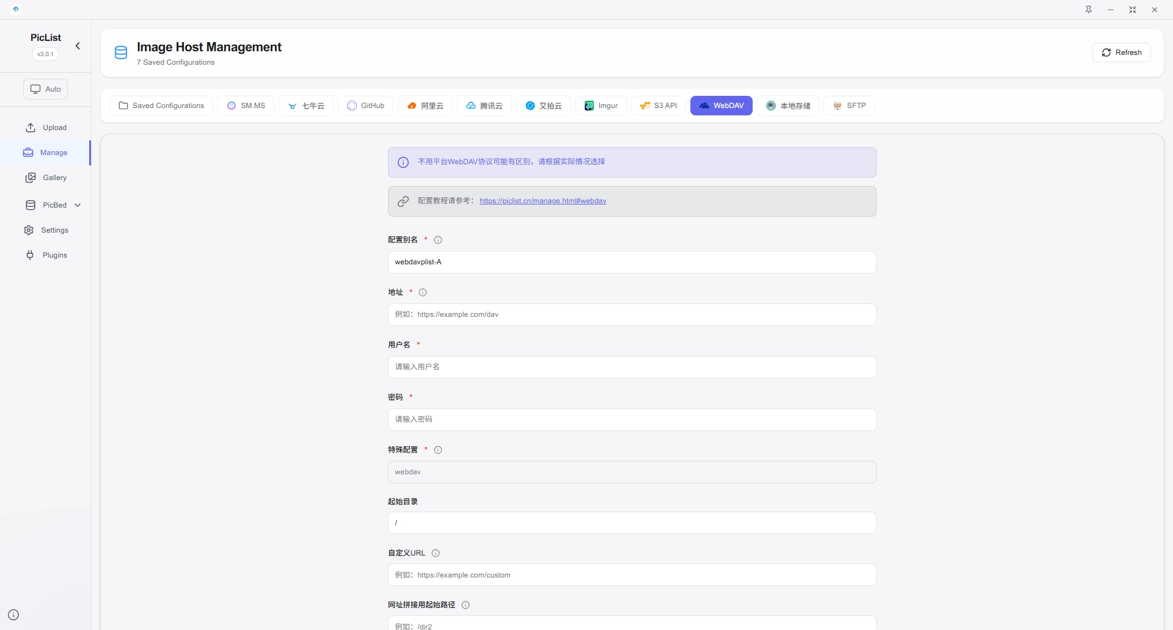1173x630 pixels.
Task: Open the Upload page
Action: tap(46, 128)
